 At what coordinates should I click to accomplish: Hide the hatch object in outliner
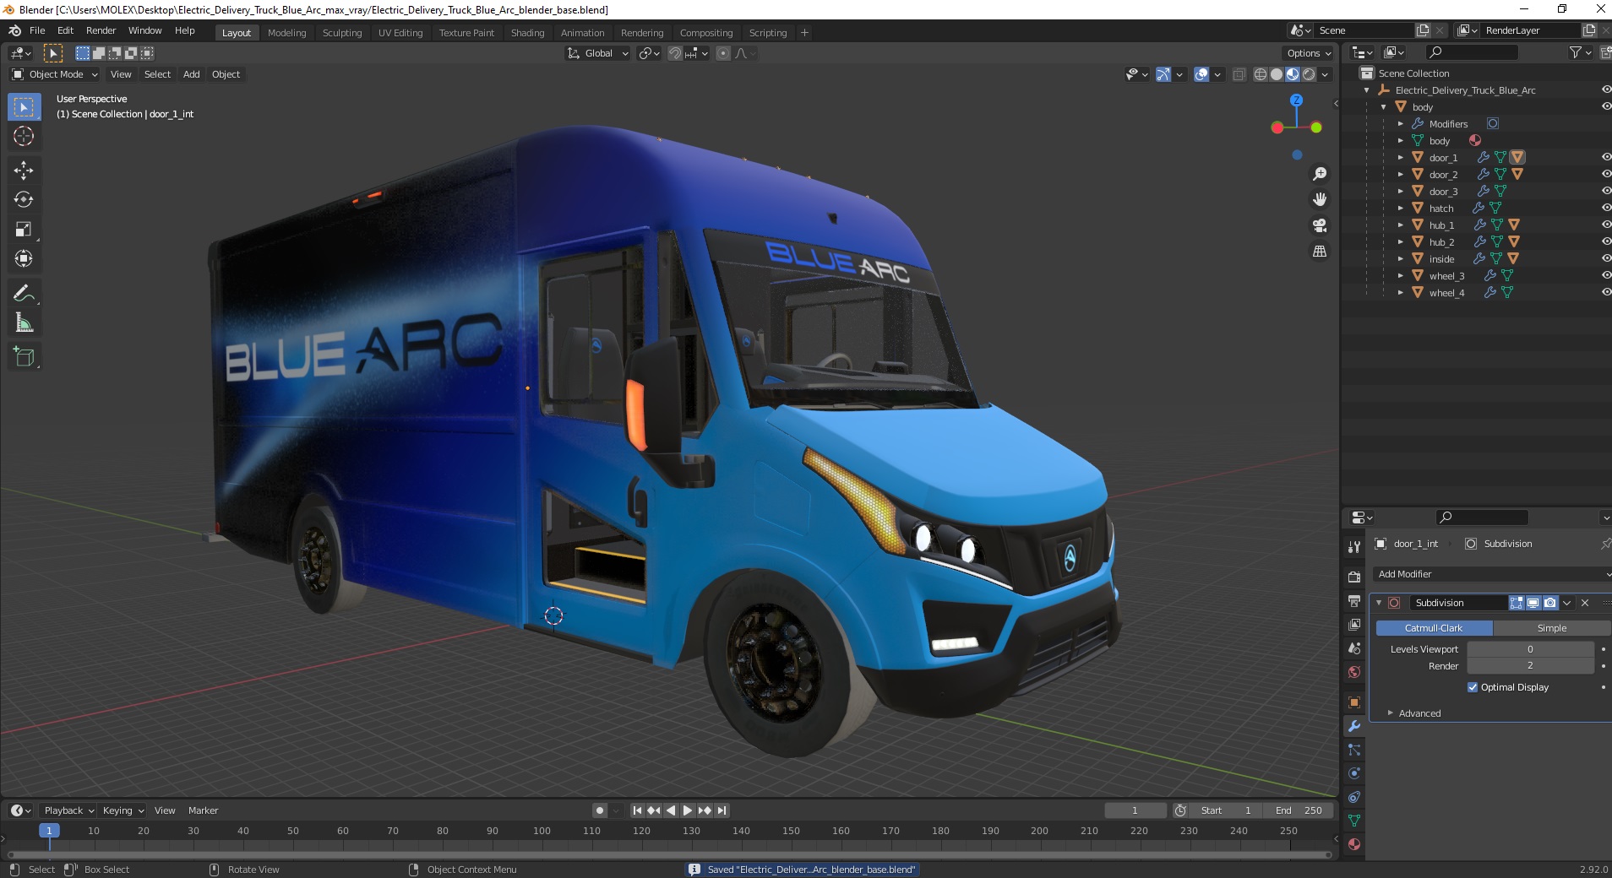point(1605,208)
